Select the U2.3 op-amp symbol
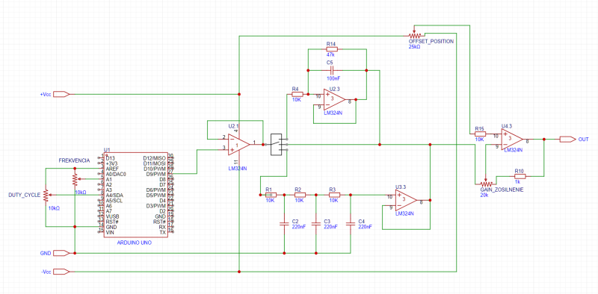Image resolution: width=598 pixels, height=294 pixels. pyautogui.click(x=334, y=99)
